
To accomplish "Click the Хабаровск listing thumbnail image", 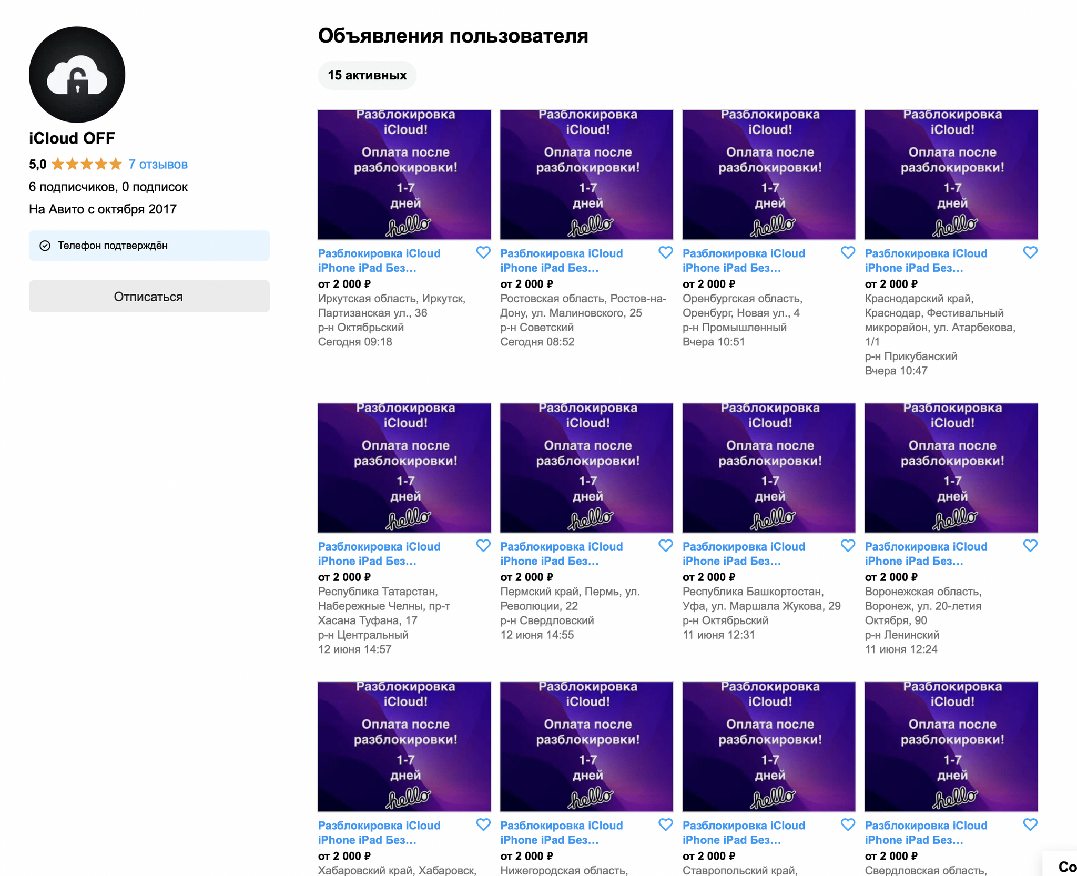I will click(404, 747).
